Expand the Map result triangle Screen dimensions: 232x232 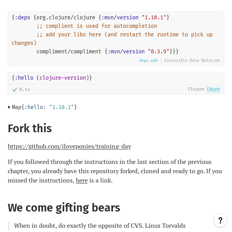coord(9,107)
